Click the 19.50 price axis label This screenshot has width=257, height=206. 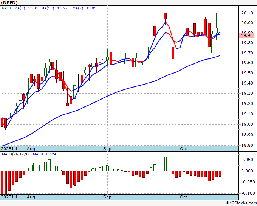247,73
